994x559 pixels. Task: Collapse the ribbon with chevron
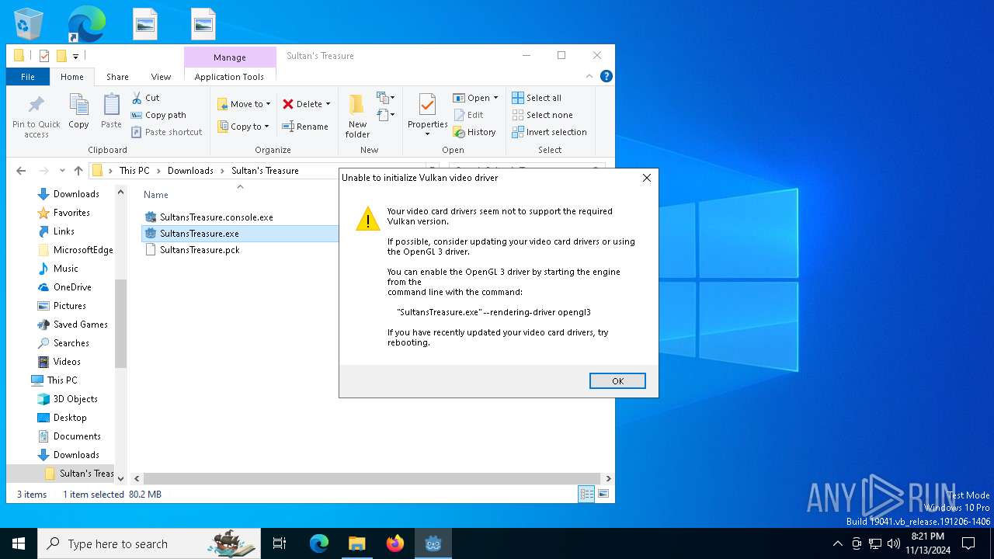point(589,76)
